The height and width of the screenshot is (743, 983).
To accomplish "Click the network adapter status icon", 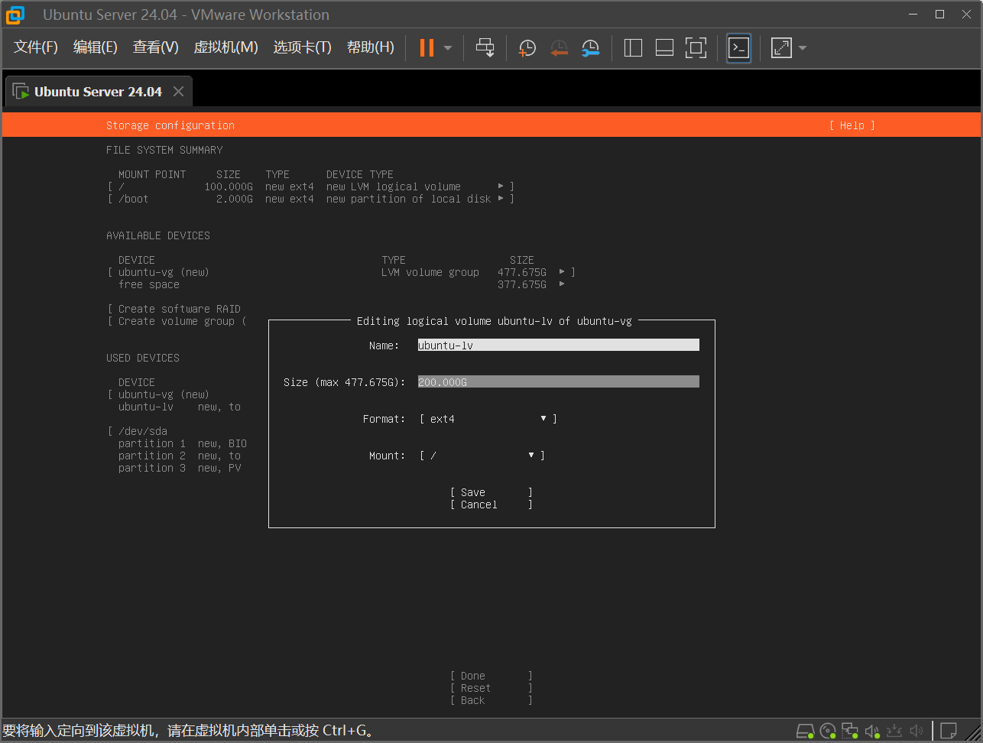I will 849,731.
